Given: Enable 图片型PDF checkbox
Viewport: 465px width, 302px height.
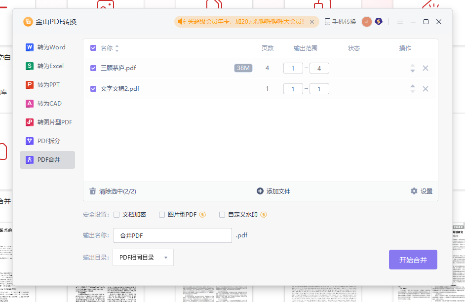Looking at the screenshot, I should pos(161,215).
